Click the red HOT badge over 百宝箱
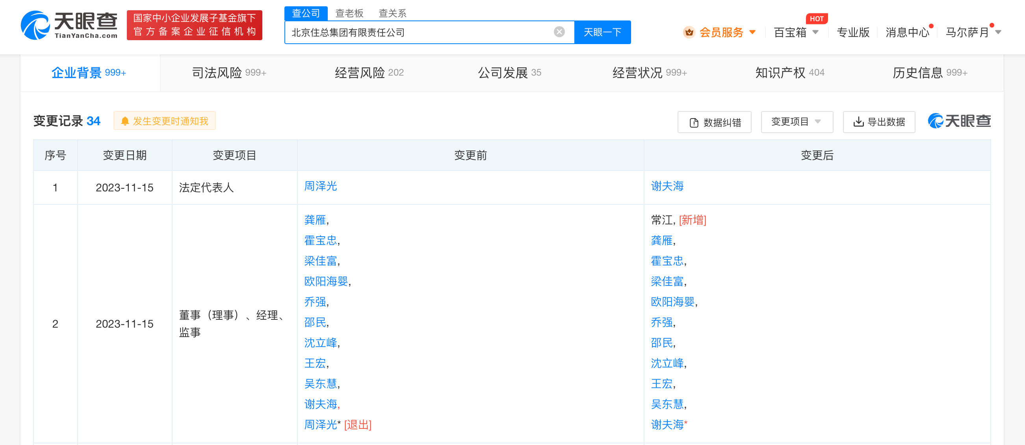This screenshot has height=445, width=1025. (817, 19)
